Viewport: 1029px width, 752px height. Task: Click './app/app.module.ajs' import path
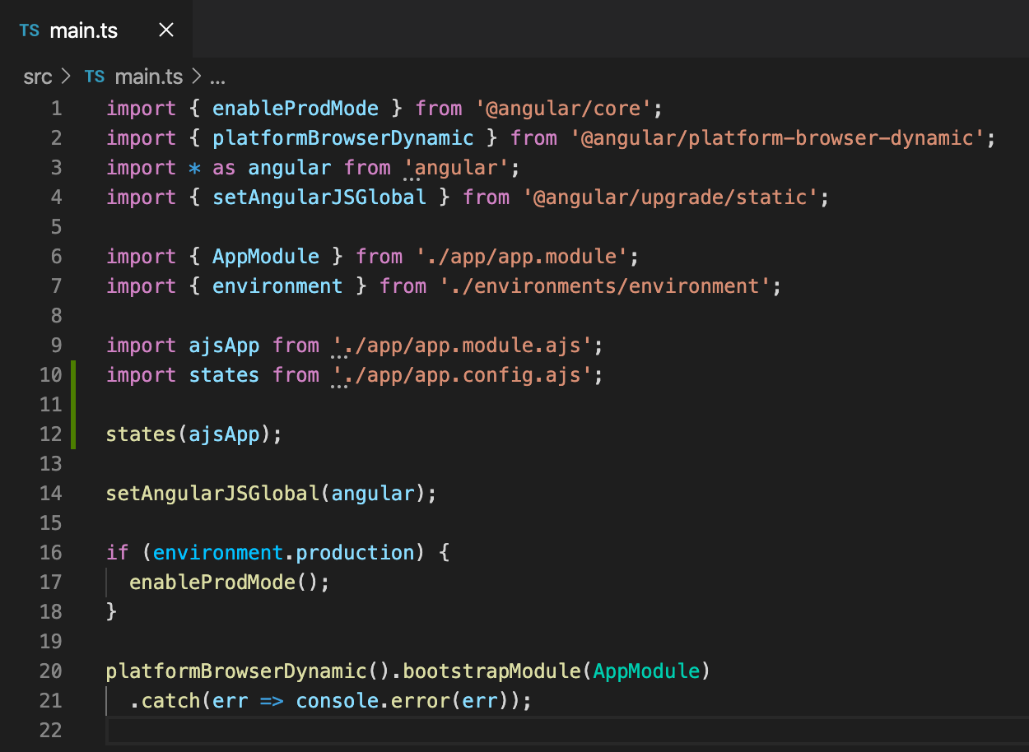463,346
